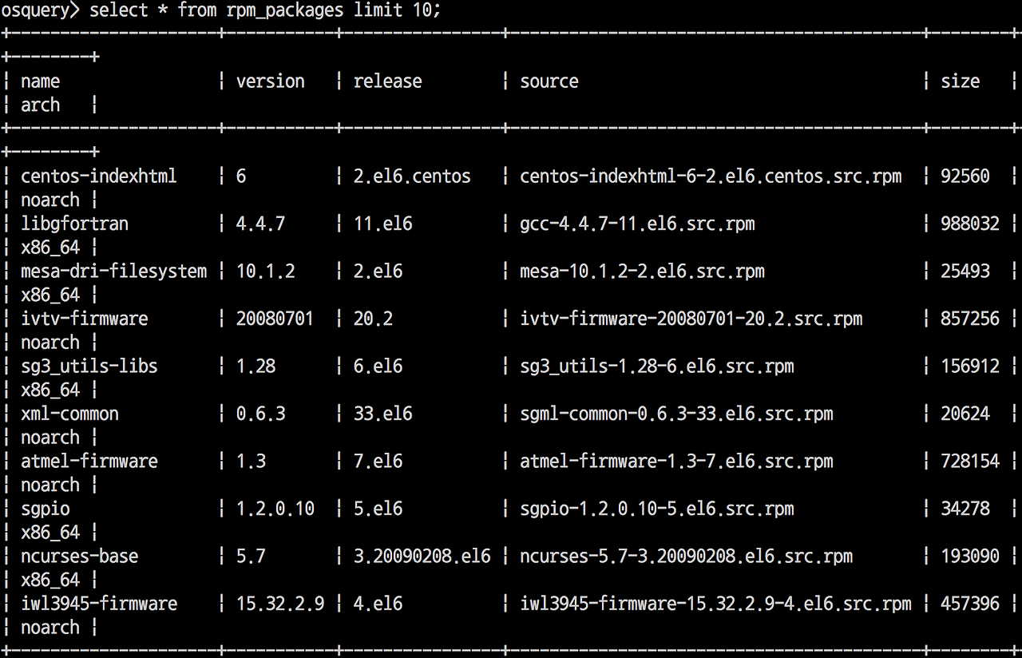Click the size value 92560
The height and width of the screenshot is (658, 1022).
tap(965, 176)
